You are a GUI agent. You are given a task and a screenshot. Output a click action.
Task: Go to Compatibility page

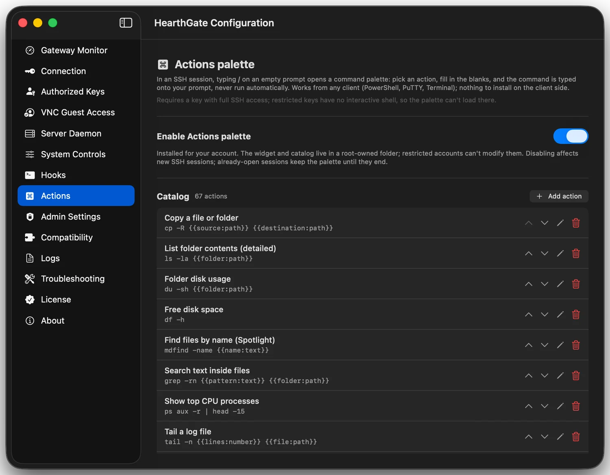point(76,237)
